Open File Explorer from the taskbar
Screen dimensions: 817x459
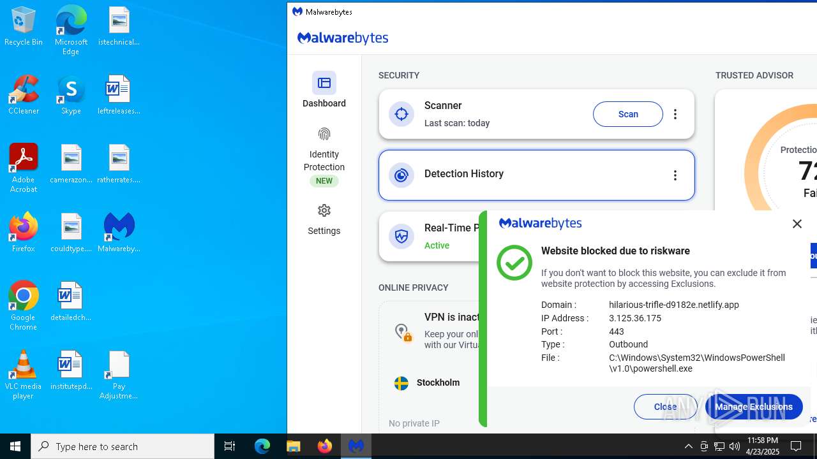(x=294, y=446)
